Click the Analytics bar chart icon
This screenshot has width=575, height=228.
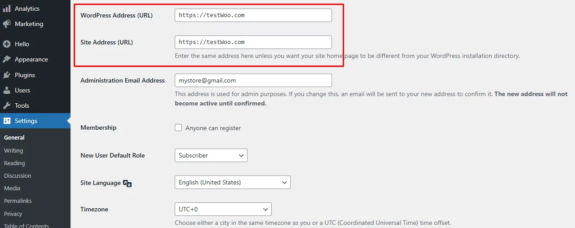[7, 9]
